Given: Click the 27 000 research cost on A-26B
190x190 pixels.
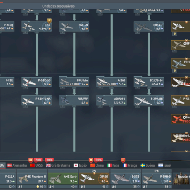Looking at the screenshot, I should click(x=113, y=84).
